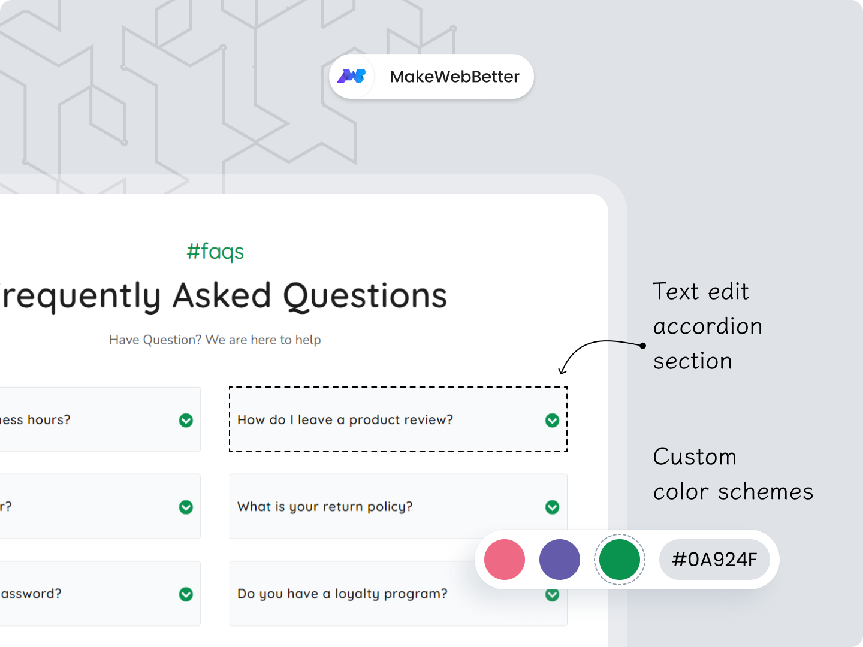Select the #faqs tag label
Viewport: 863px width, 647px height.
coord(216,252)
